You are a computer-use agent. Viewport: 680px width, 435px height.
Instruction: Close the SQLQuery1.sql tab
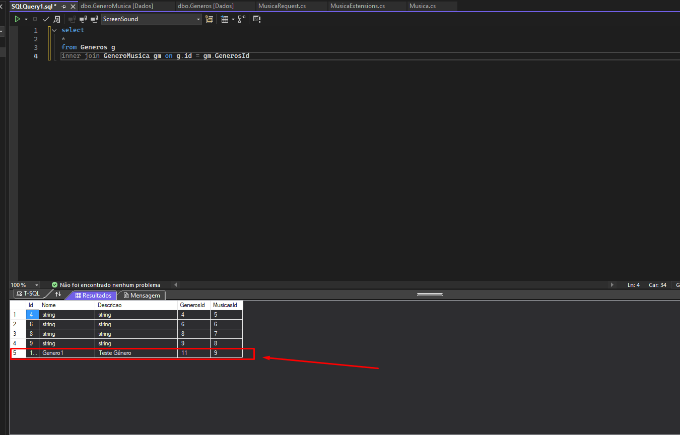[x=73, y=7]
